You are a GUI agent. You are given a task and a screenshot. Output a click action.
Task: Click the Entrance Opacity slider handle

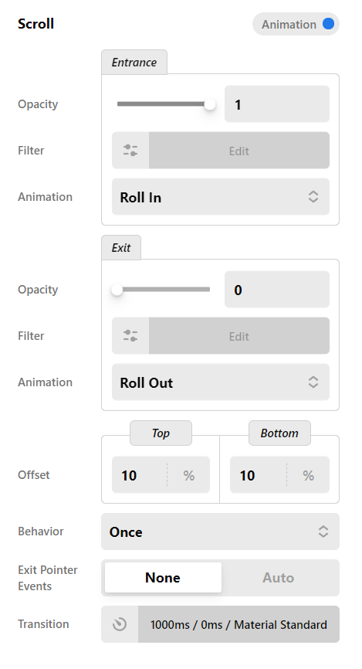tap(209, 104)
